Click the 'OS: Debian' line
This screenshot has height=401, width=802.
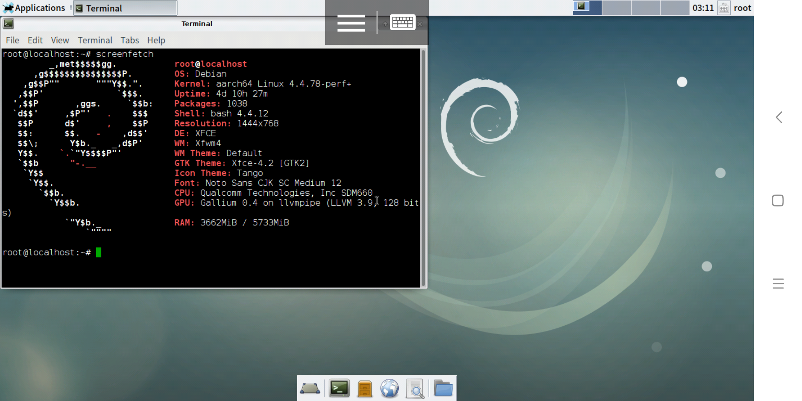click(200, 74)
